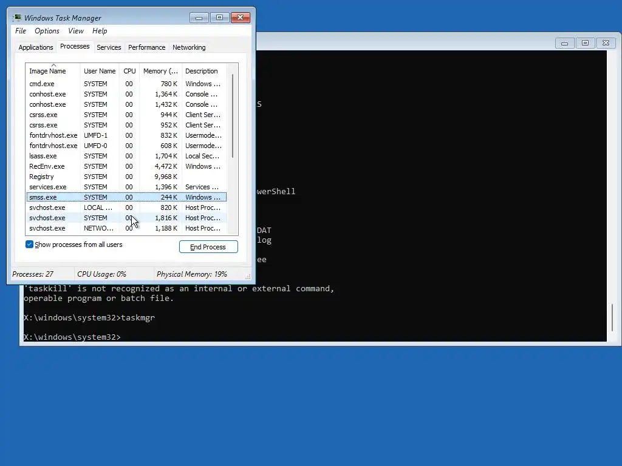The image size is (622, 466).
Task: Select csrss.exe using 952 K memory
Action: tap(126, 125)
